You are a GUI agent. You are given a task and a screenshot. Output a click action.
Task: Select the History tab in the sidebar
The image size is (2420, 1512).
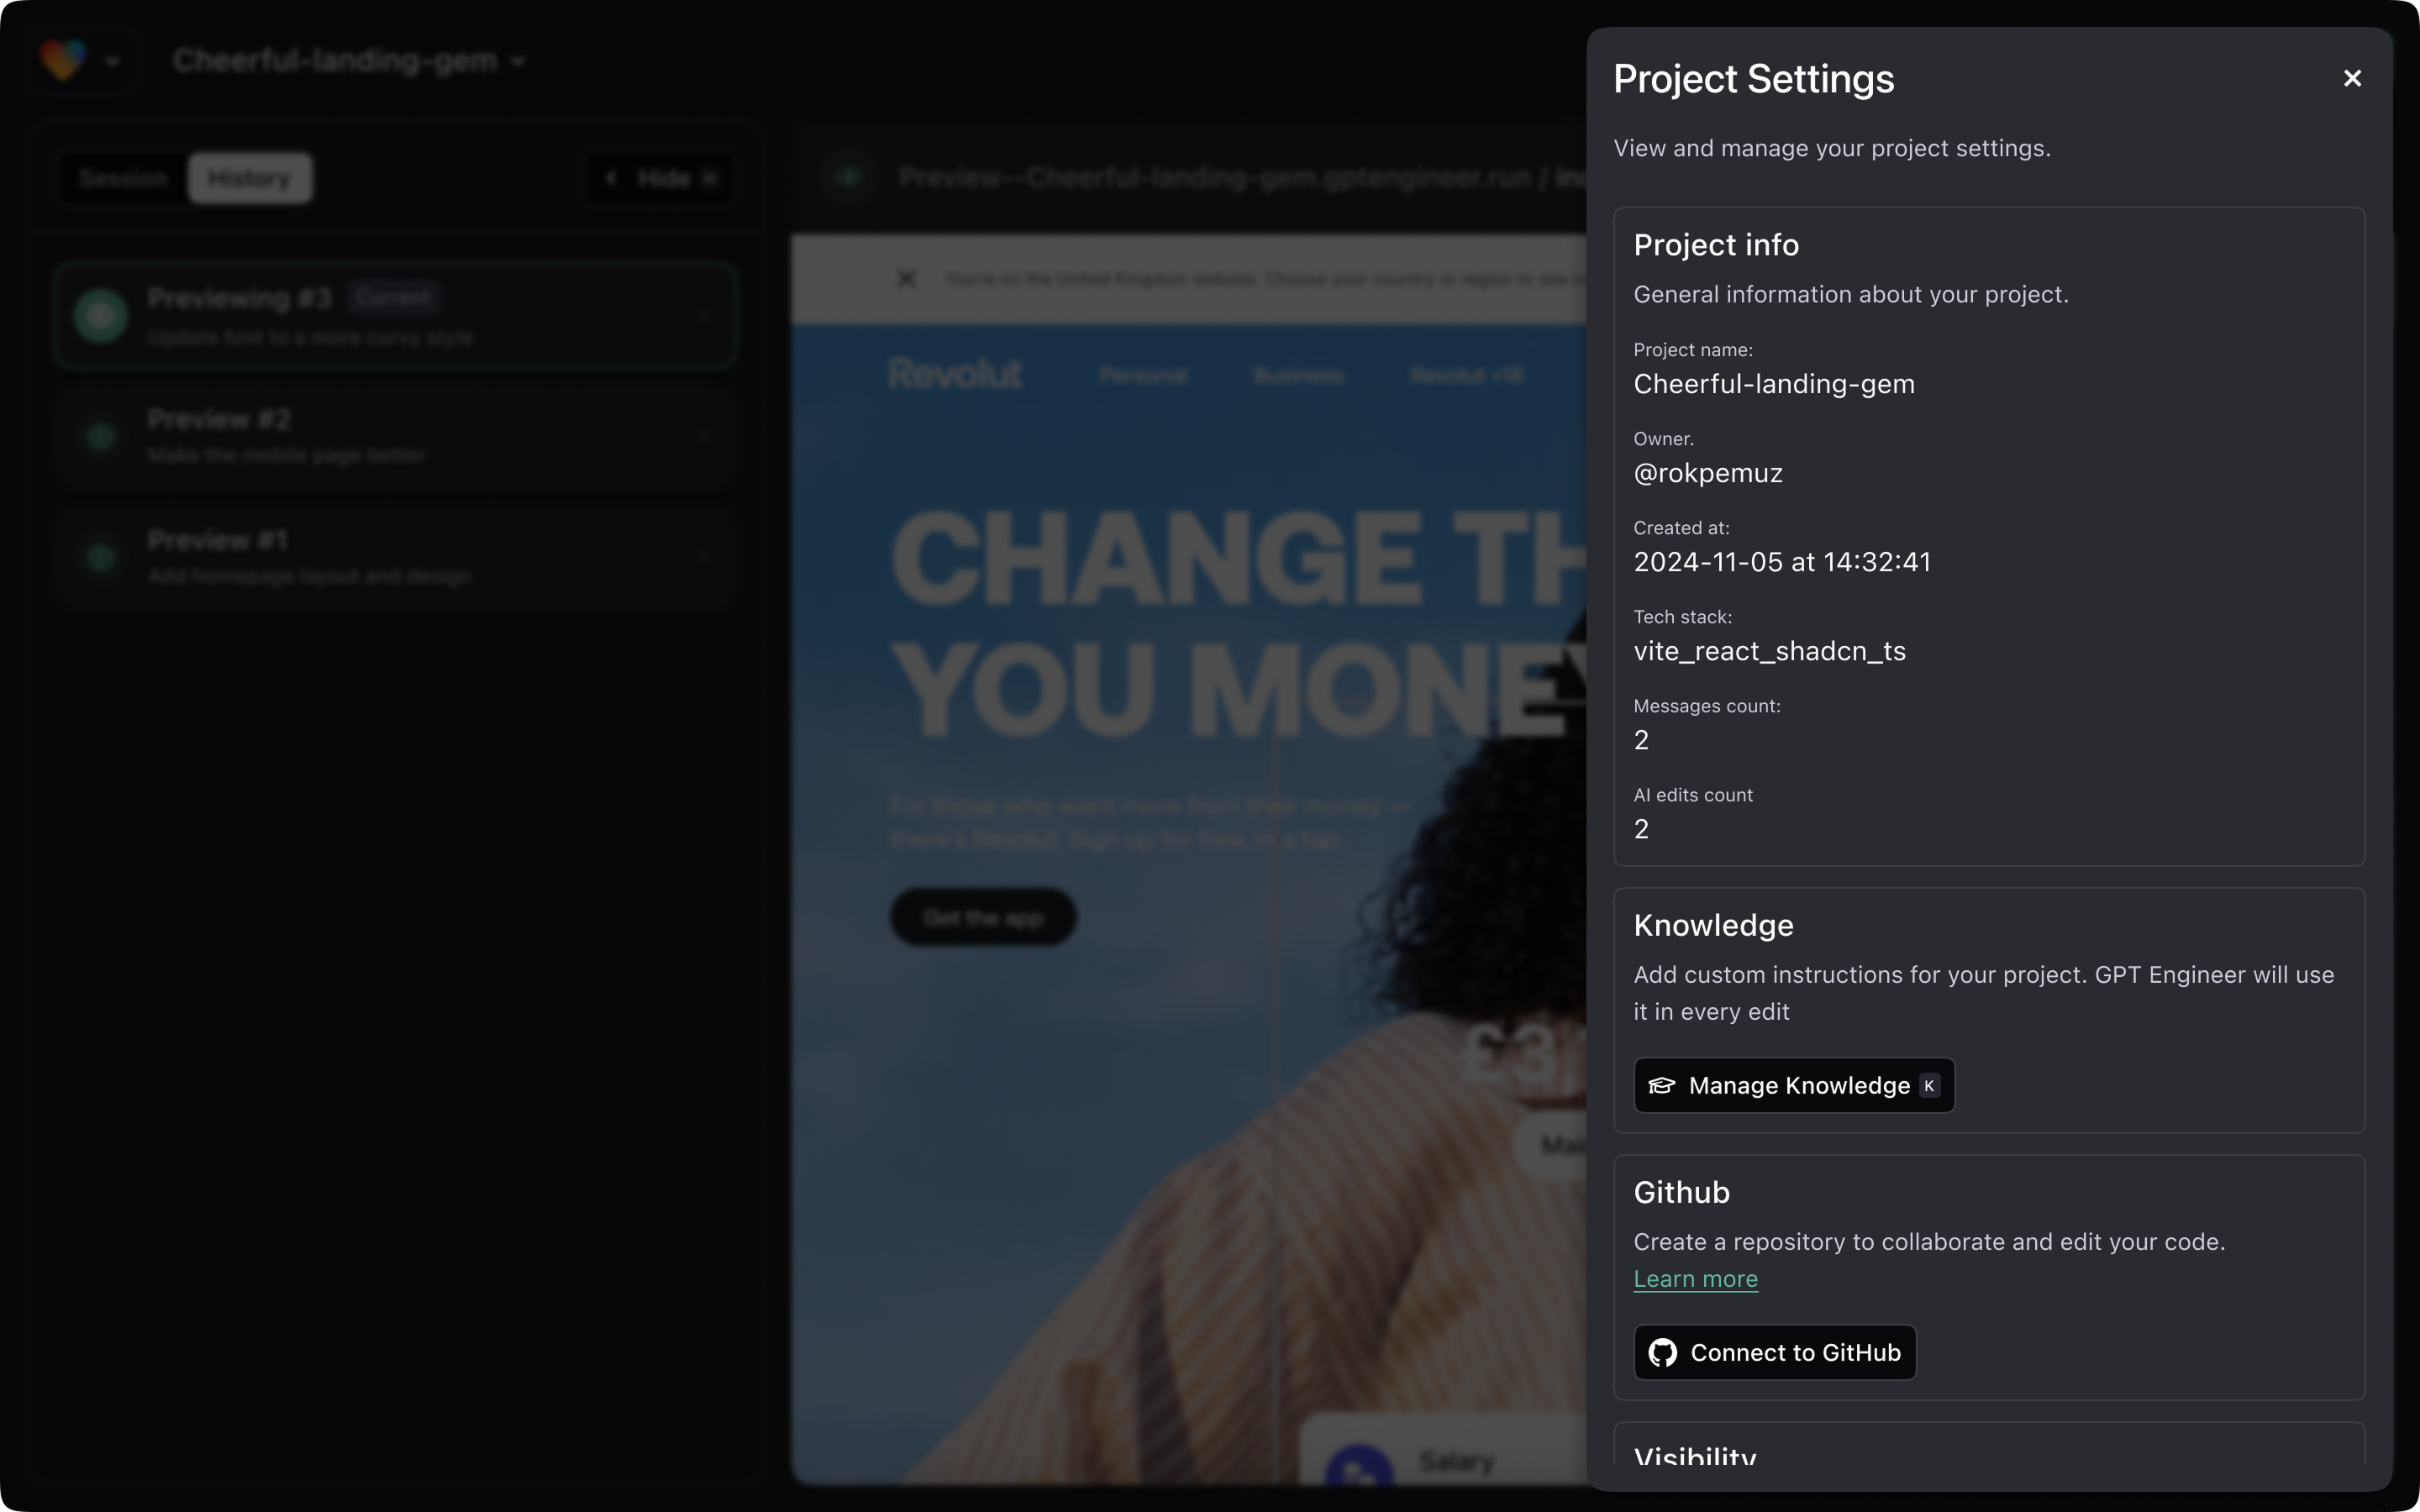(x=250, y=179)
